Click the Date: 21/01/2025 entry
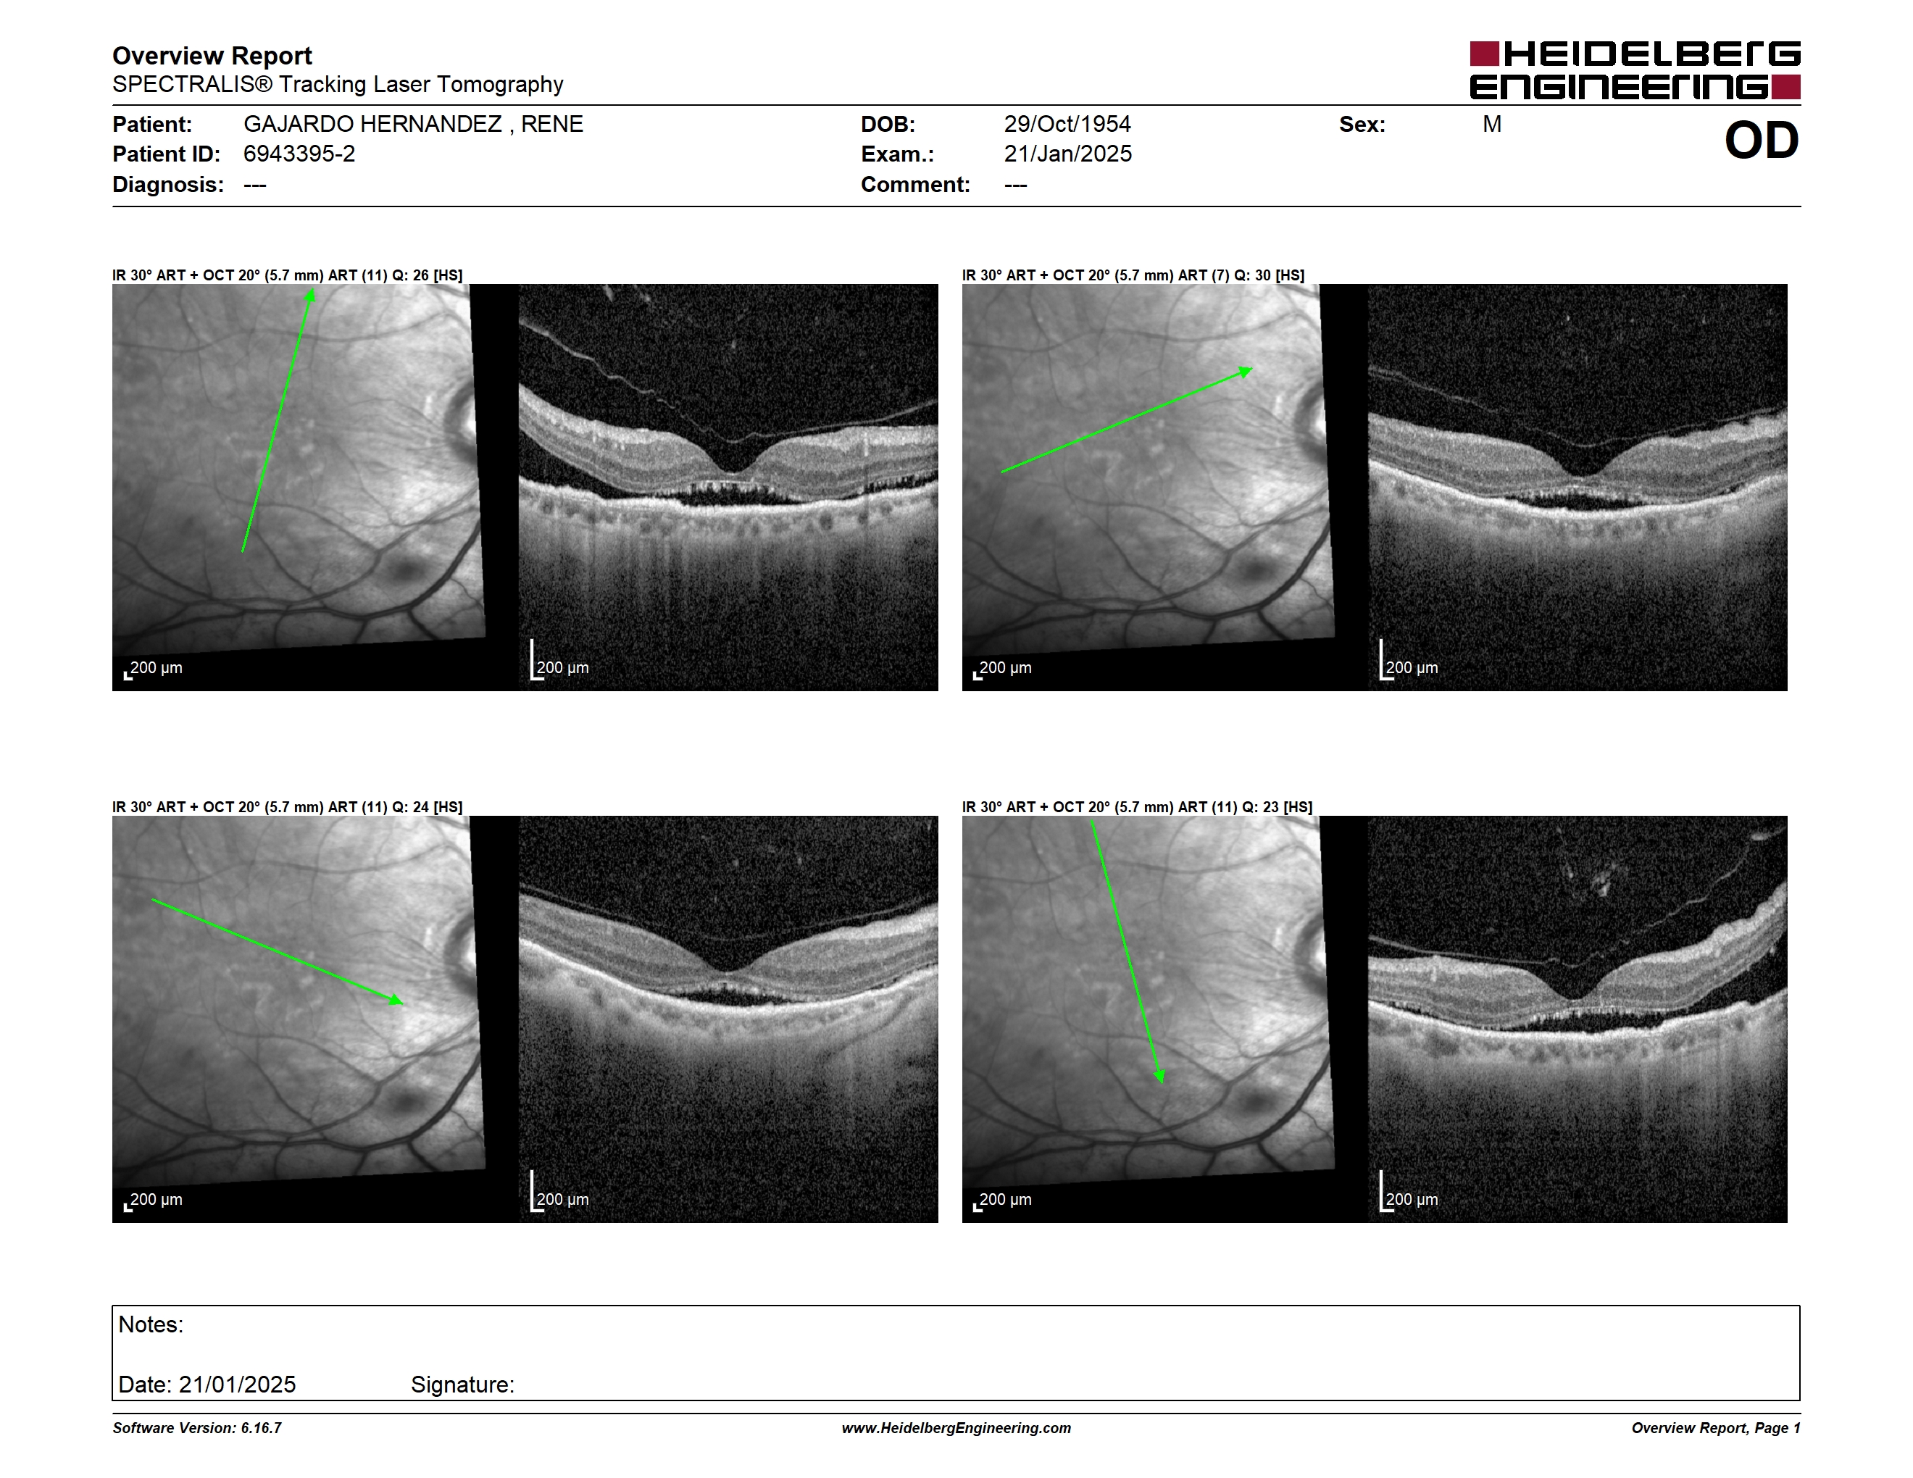Screen dimensions: 1913x1478 tap(207, 1385)
